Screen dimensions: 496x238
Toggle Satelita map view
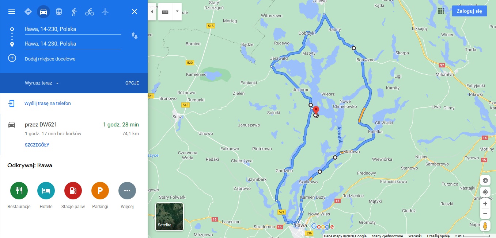click(x=170, y=217)
